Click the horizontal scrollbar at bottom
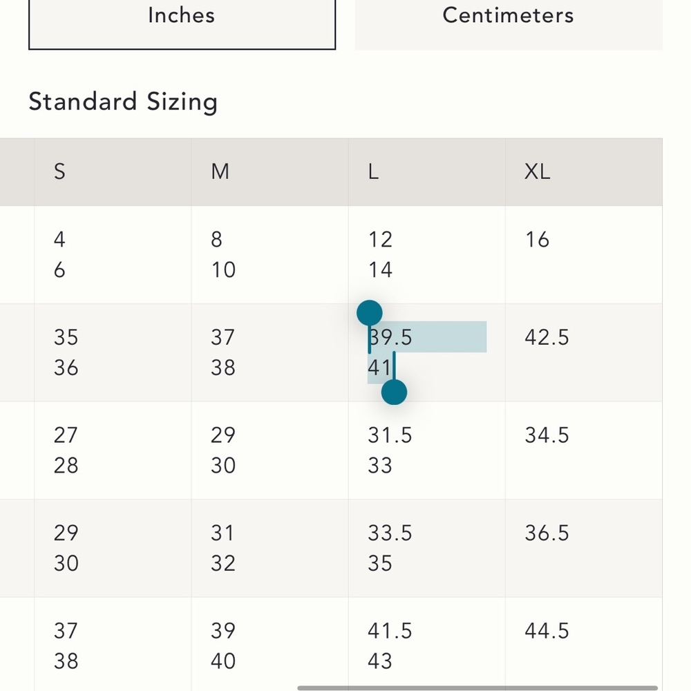The image size is (691, 691). [x=477, y=688]
